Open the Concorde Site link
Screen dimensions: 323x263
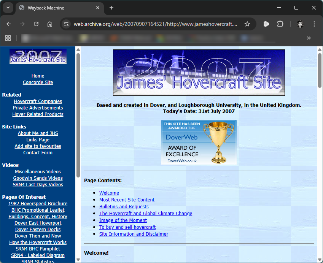coord(38,82)
